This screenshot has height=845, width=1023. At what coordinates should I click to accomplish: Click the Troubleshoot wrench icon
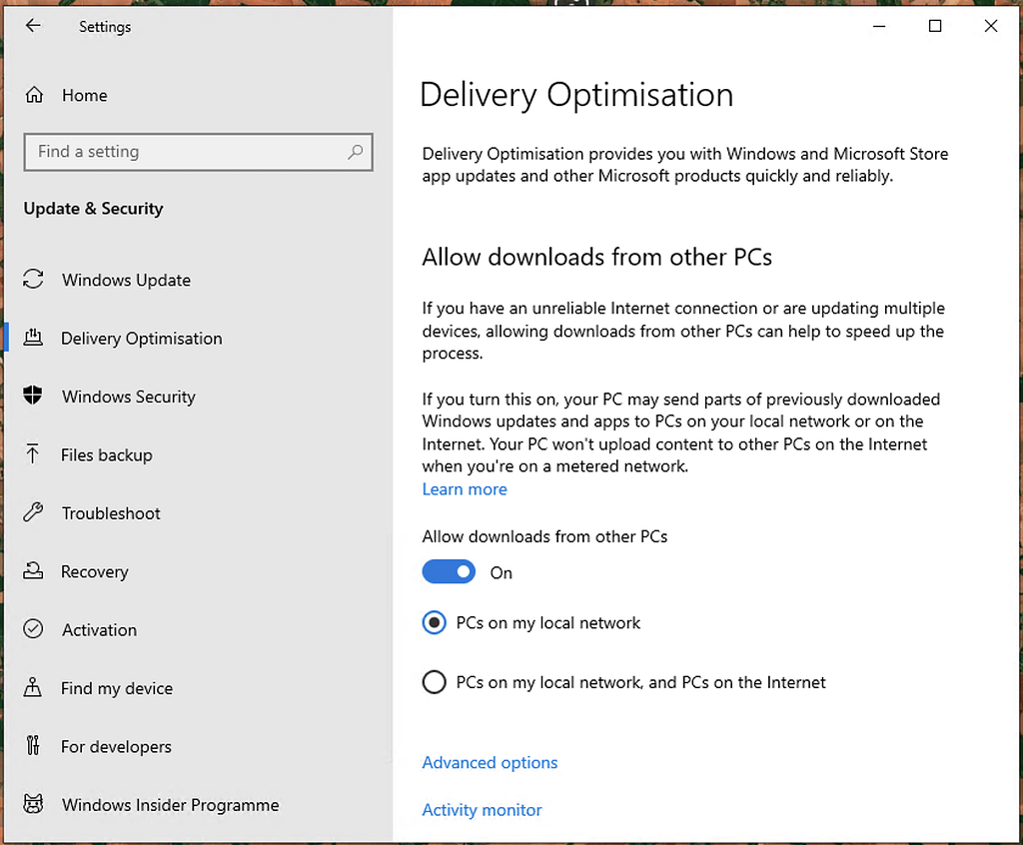coord(33,513)
